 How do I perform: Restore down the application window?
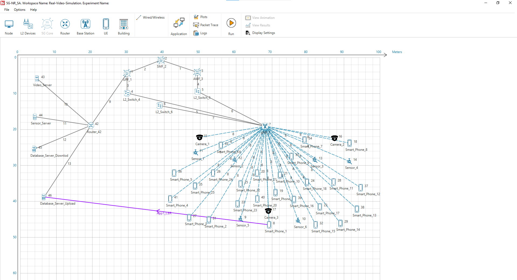(498, 3)
